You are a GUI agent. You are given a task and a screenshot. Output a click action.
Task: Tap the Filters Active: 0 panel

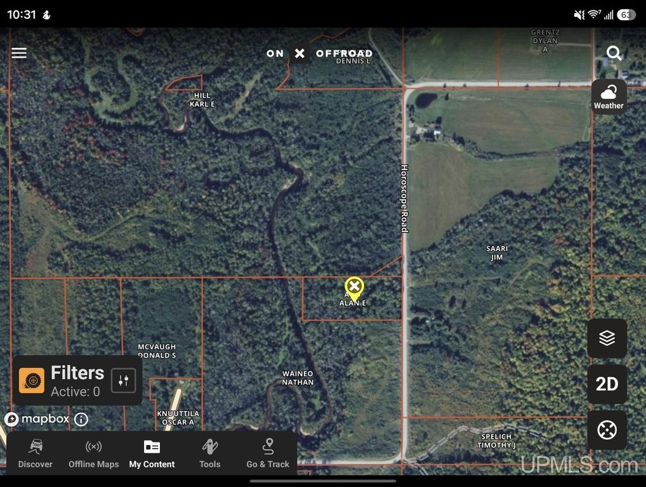click(x=77, y=380)
